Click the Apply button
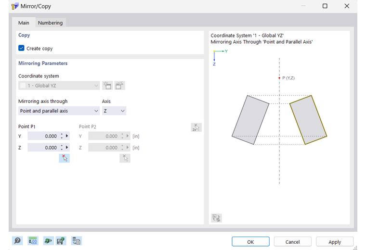The height and width of the screenshot is (250, 366). coord(335,242)
